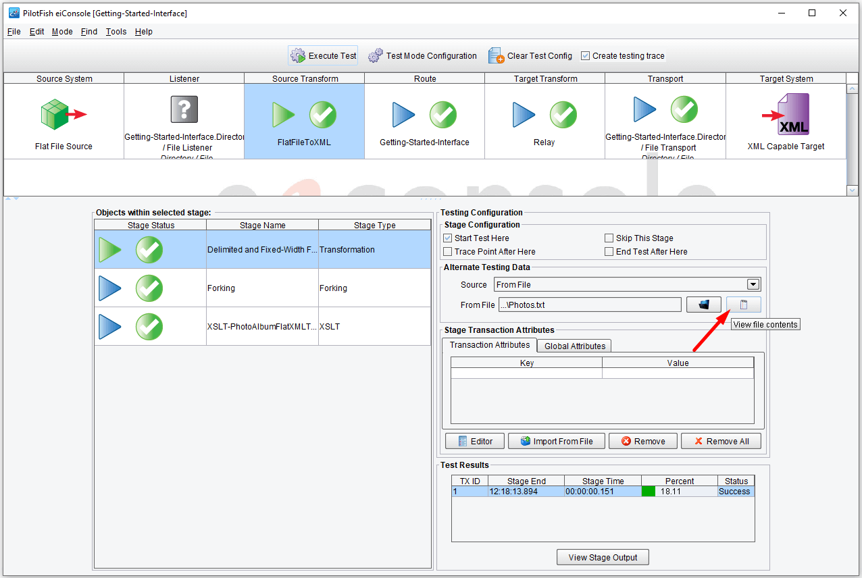862x578 pixels.
Task: Click the green Percent progress bar
Action: click(649, 492)
